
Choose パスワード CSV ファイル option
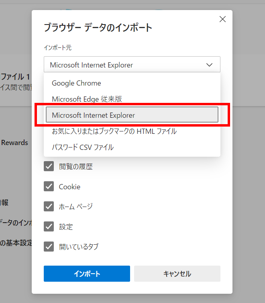[132, 147]
